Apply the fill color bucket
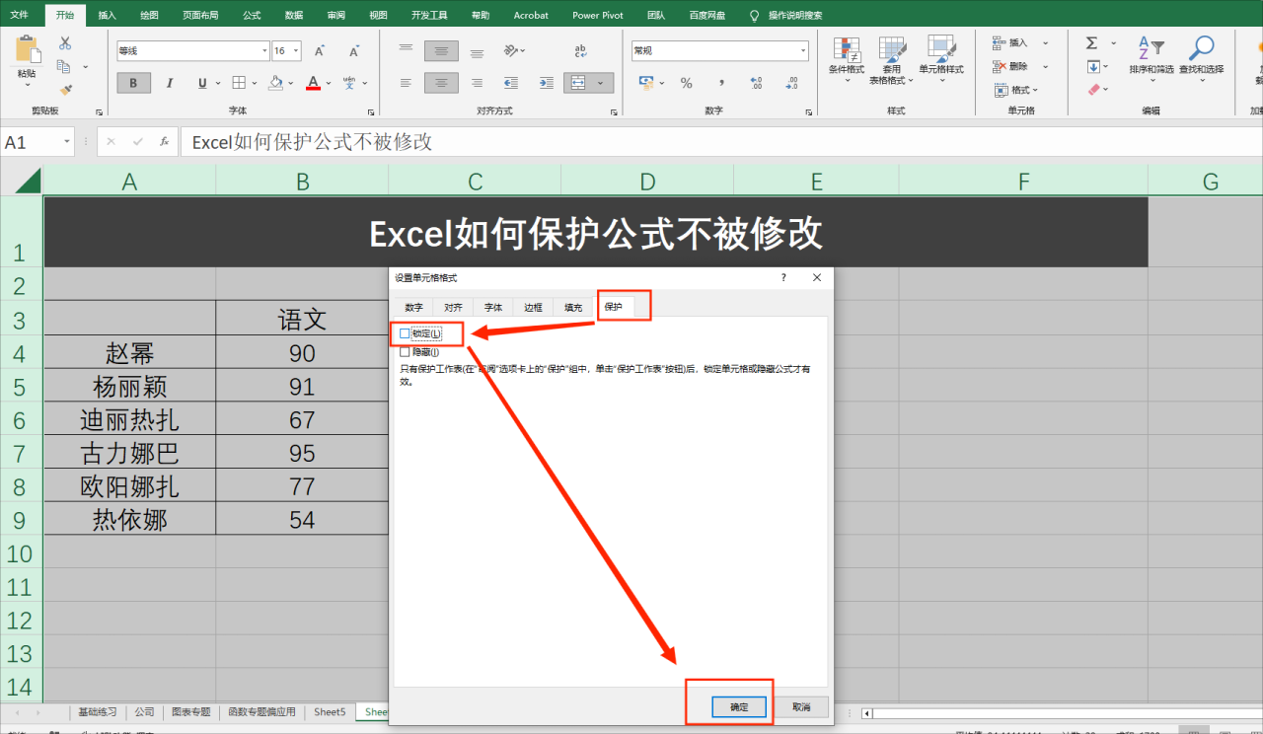Image resolution: width=1263 pixels, height=734 pixels. point(276,83)
